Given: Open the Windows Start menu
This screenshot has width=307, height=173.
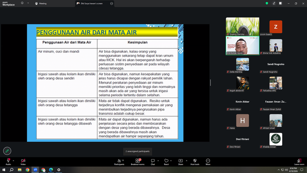Looking at the screenshot, I should (4, 170).
